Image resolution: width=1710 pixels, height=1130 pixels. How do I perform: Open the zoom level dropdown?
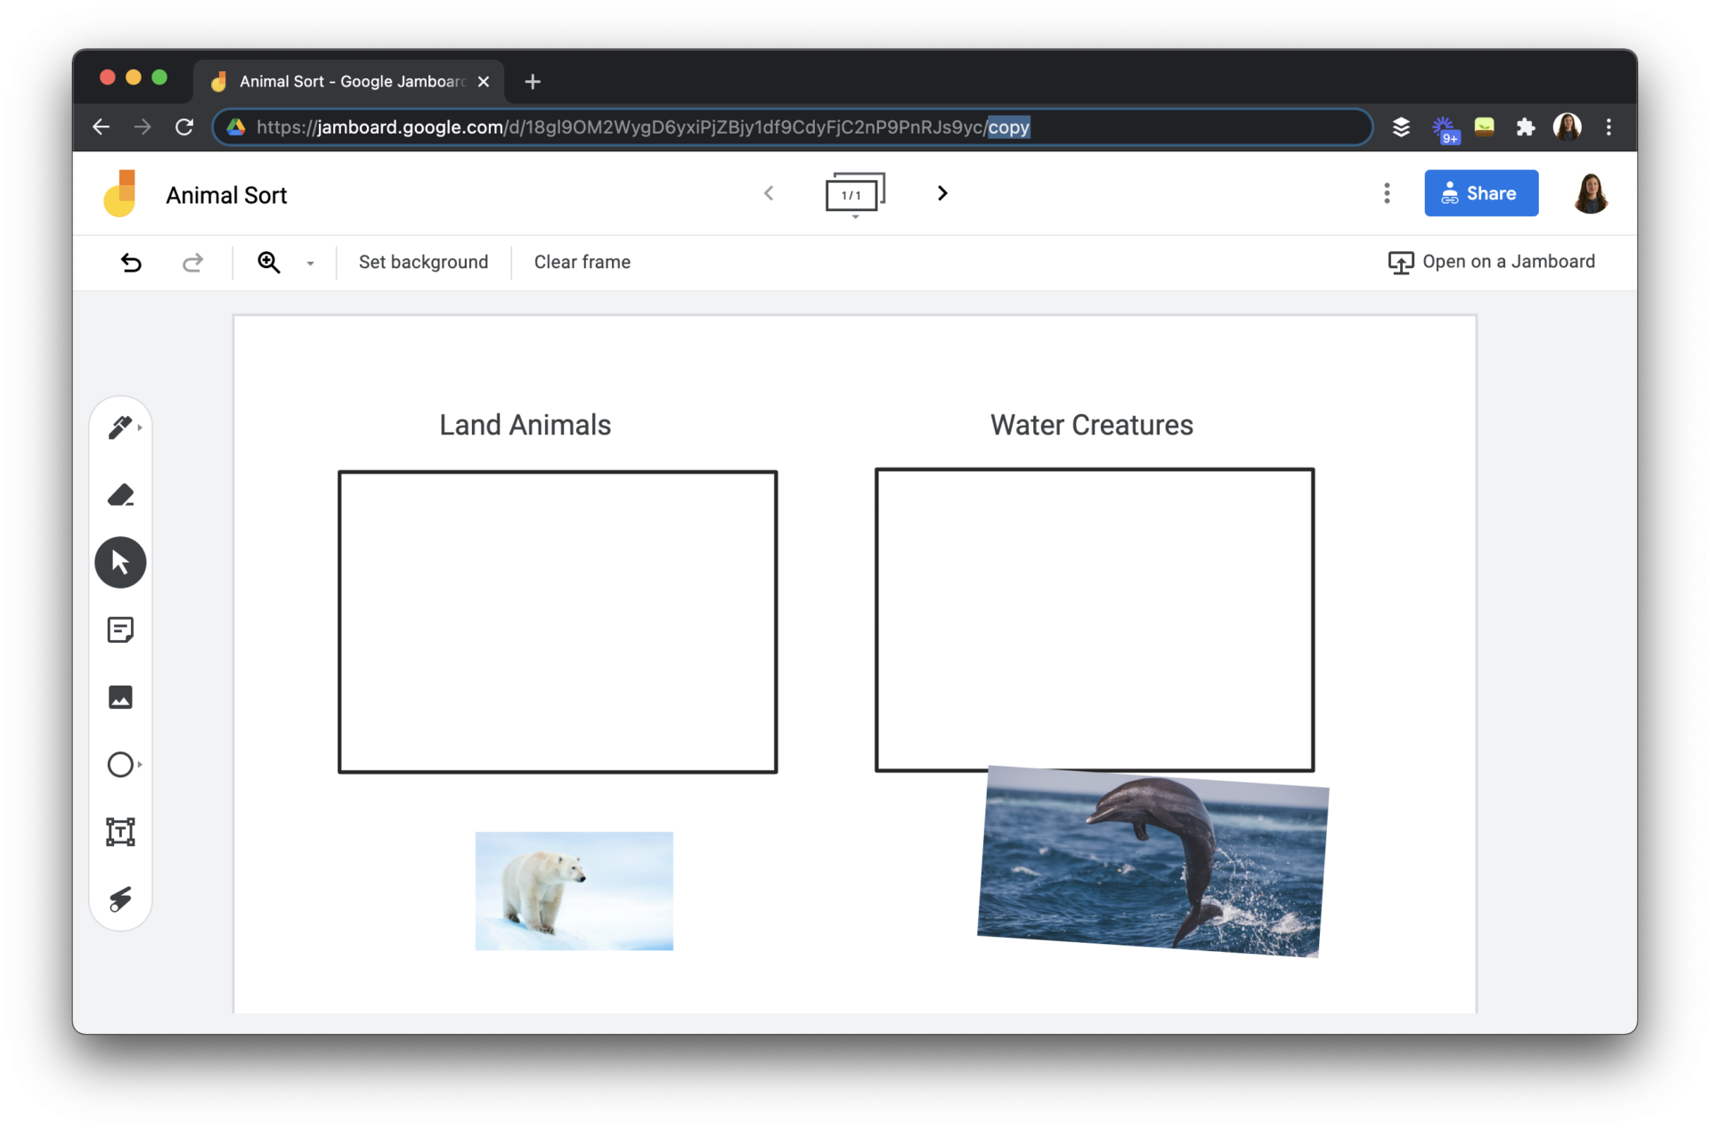[310, 263]
